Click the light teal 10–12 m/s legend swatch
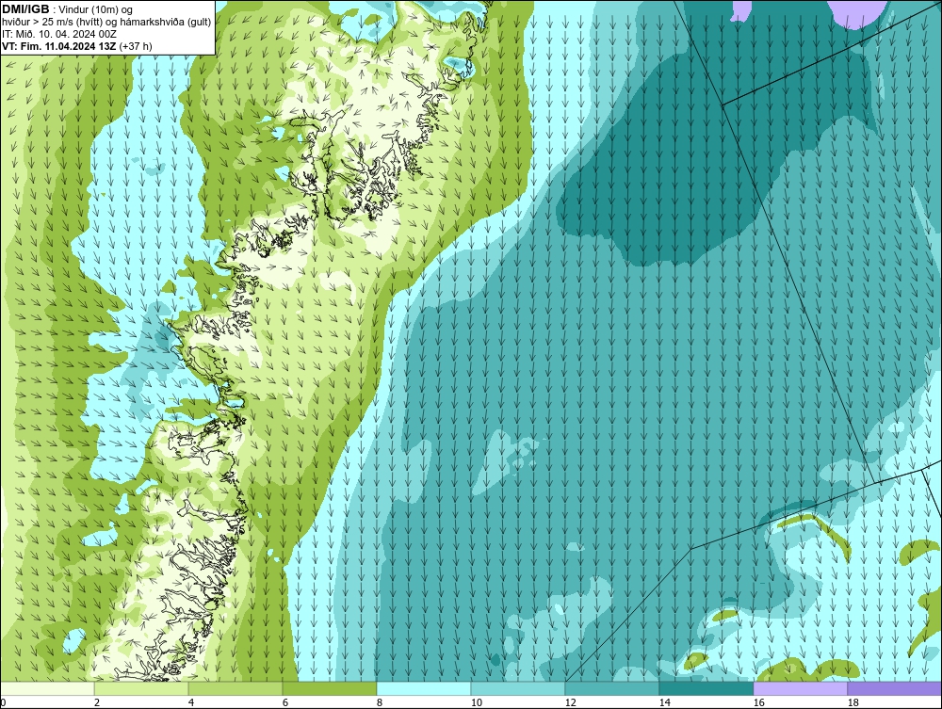The image size is (942, 709). (x=518, y=688)
